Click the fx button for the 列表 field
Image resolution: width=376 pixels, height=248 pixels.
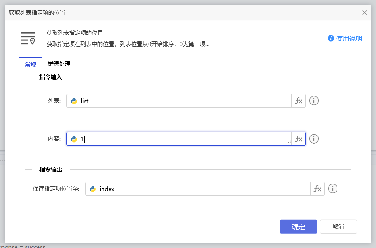click(x=298, y=101)
